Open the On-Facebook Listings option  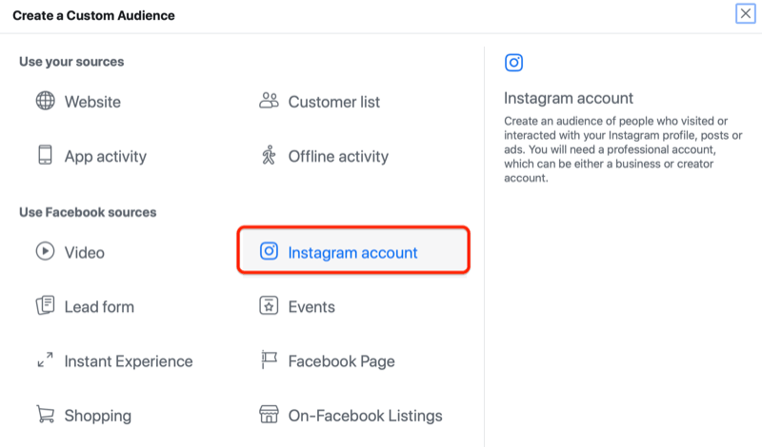click(x=365, y=416)
